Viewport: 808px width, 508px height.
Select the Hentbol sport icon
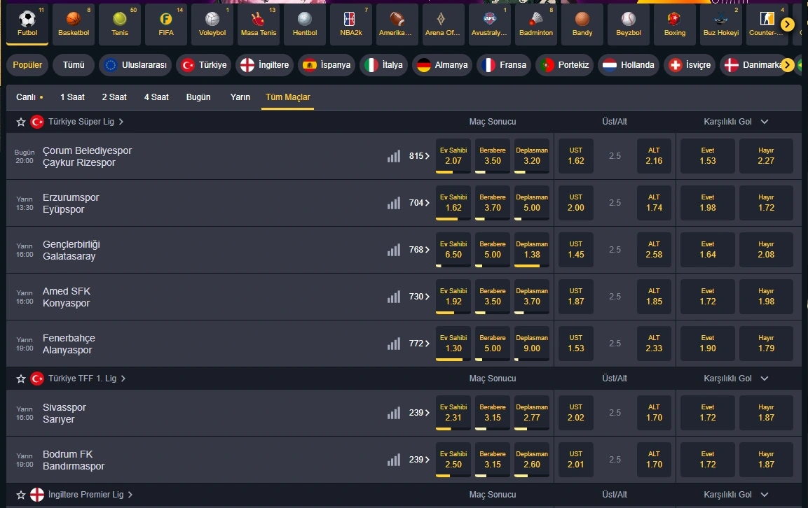pyautogui.click(x=305, y=24)
